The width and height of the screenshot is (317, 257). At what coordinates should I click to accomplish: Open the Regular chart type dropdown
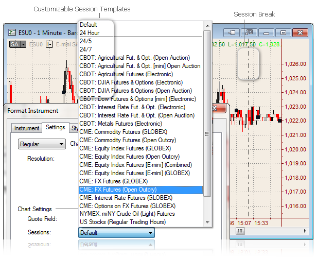pyautogui.click(x=42, y=144)
